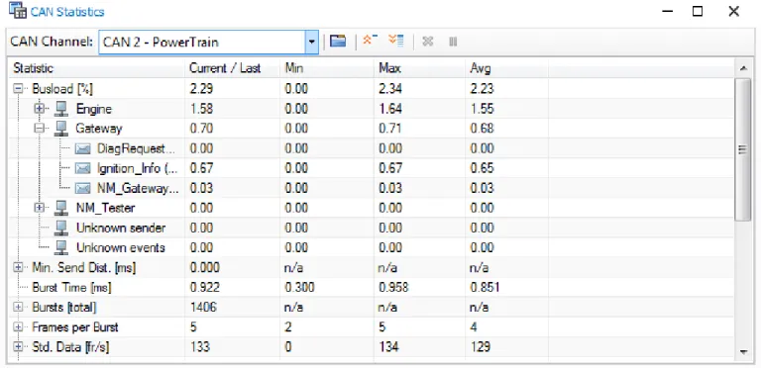Viewport: 761px width, 368px height.
Task: Select the DiagRequest message envelope icon
Action: point(83,148)
